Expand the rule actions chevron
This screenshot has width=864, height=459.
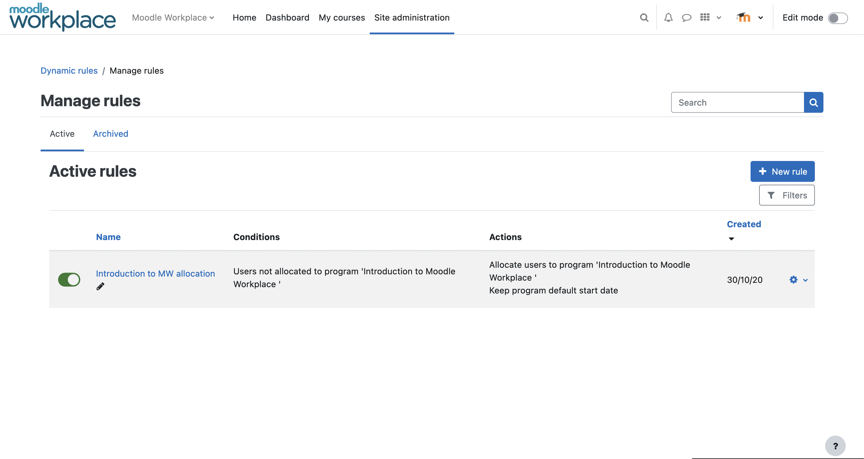pos(805,280)
